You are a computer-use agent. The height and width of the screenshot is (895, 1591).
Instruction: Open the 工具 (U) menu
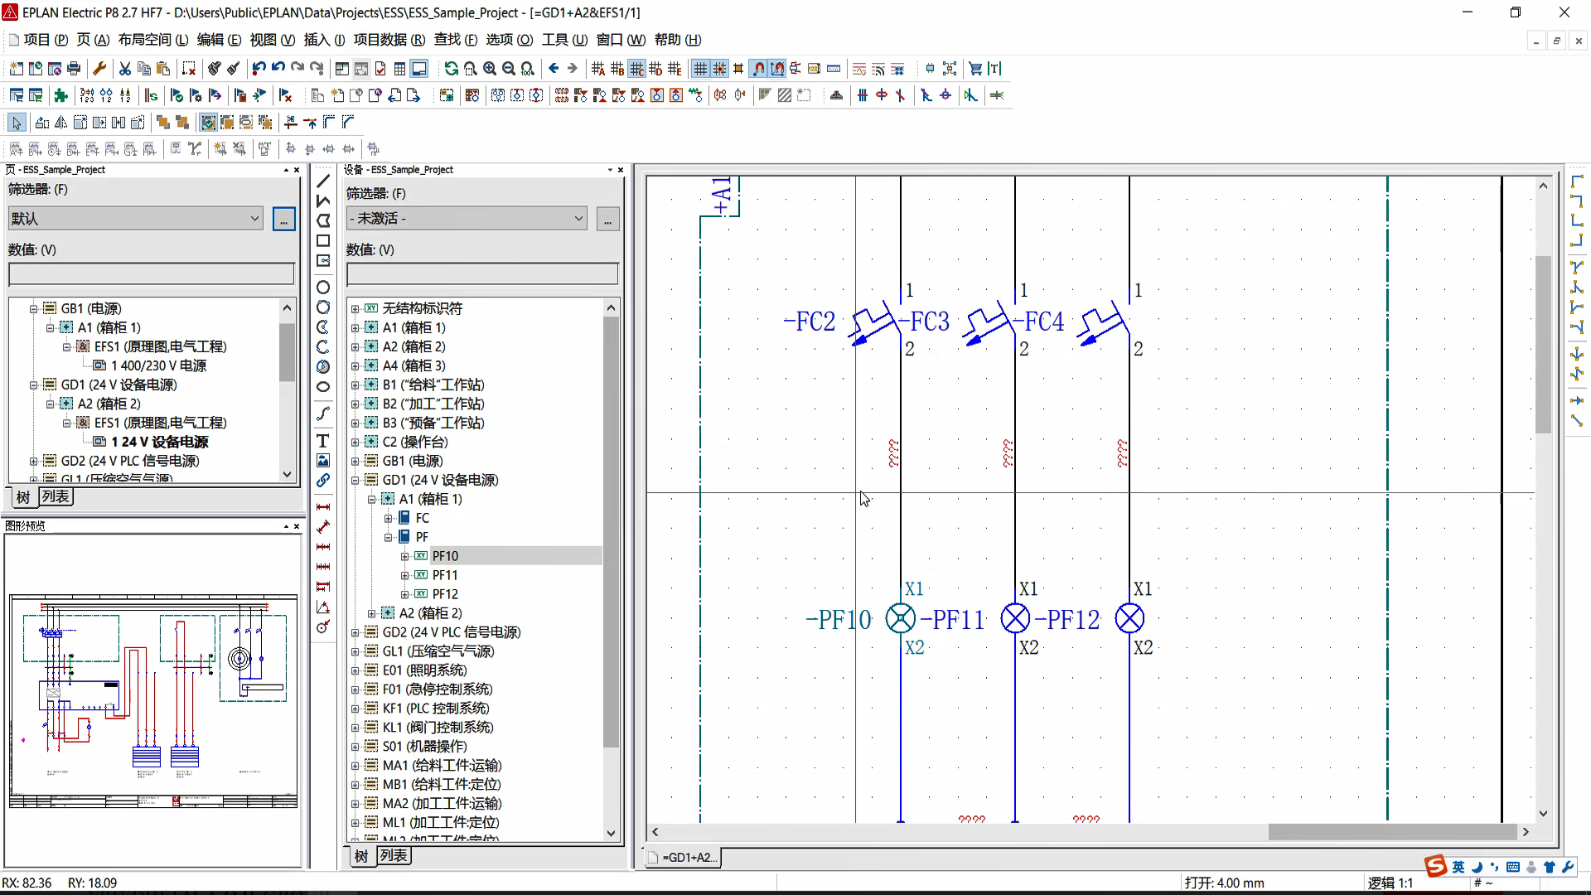[x=564, y=40]
